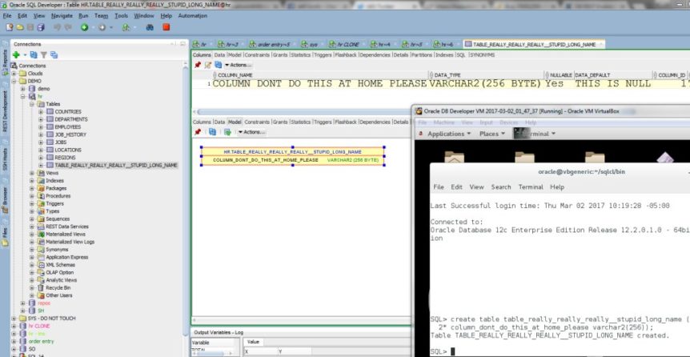690x357 pixels.
Task: Click the binoculars Find DB Object icon
Action: [149, 27]
